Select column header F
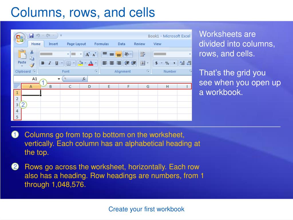Screen dimensions: 293x220 [x=128, y=87]
